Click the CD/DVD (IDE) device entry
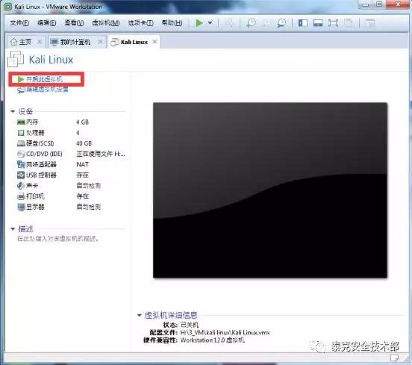 click(x=71, y=154)
